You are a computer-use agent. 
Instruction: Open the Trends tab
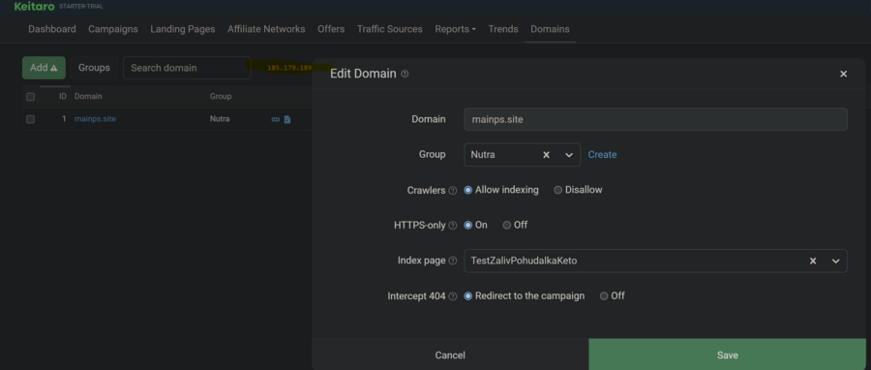(x=503, y=29)
